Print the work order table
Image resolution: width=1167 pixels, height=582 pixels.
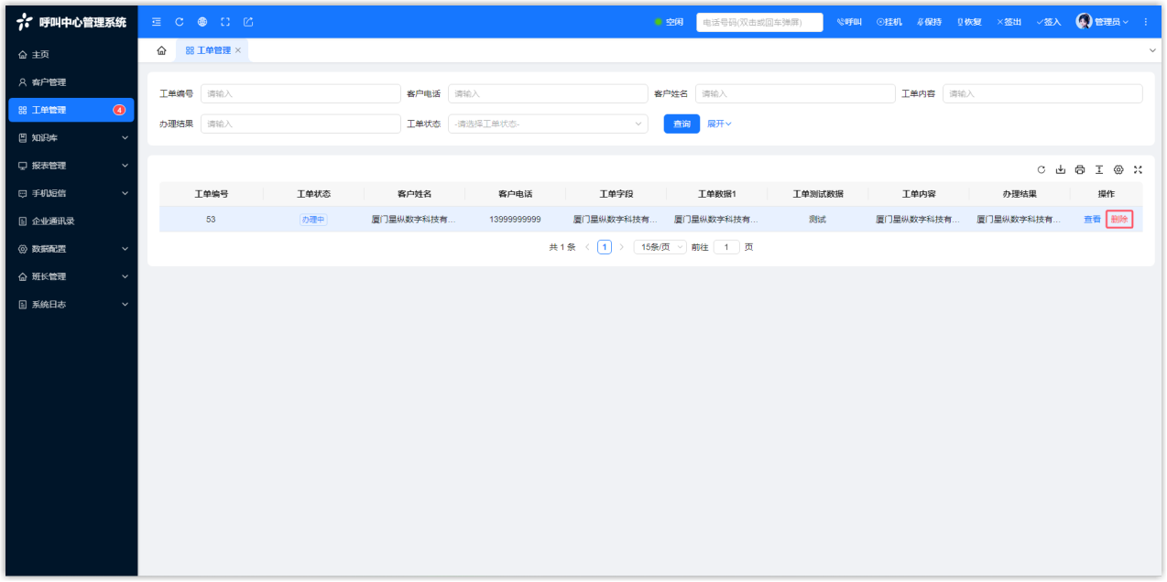pos(1080,170)
